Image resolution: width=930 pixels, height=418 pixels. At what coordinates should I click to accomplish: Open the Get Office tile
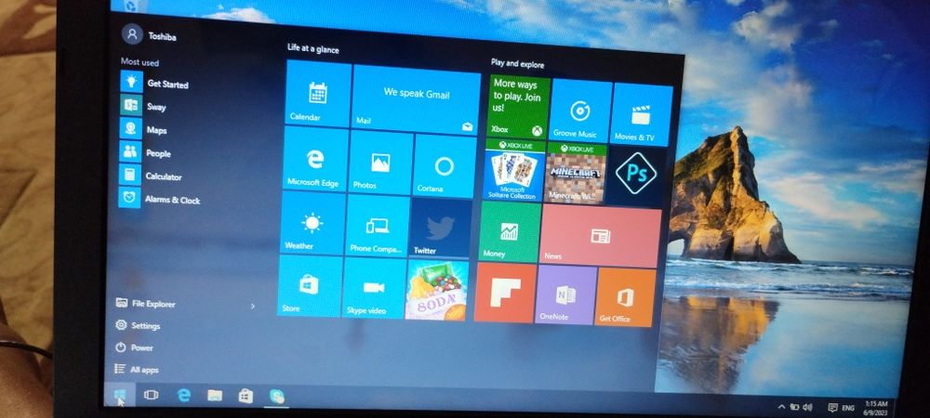coord(625,297)
